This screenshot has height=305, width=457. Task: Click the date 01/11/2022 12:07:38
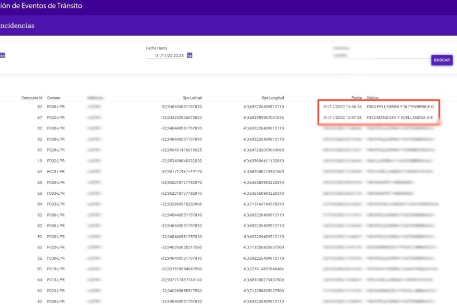342,117
